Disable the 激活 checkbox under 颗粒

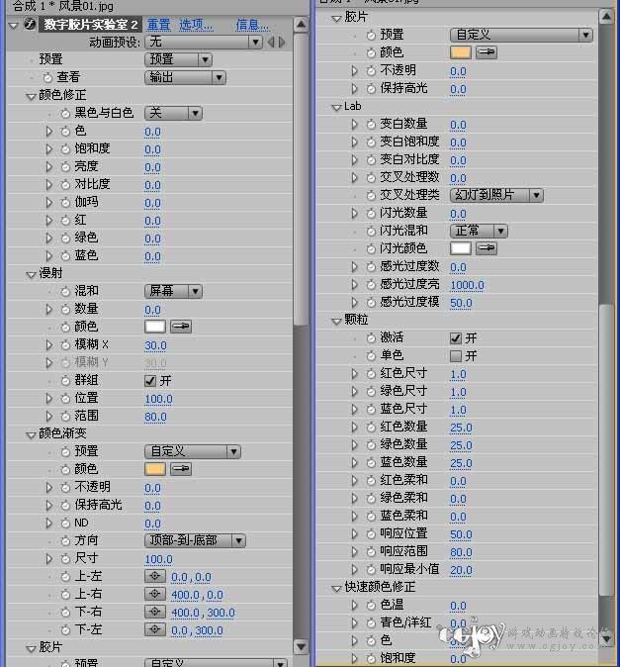(456, 338)
